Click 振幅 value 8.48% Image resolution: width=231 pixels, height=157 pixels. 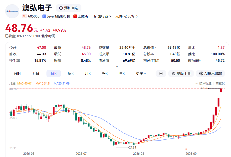[x=86, y=60]
